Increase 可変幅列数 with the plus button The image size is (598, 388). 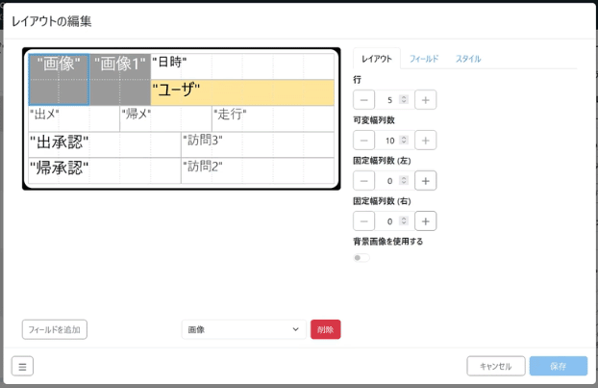(426, 140)
